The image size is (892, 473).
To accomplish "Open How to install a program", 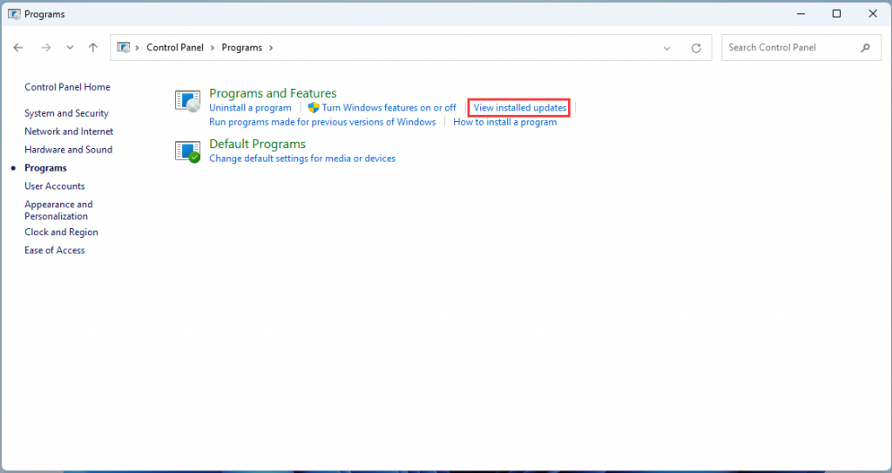I will coord(505,122).
